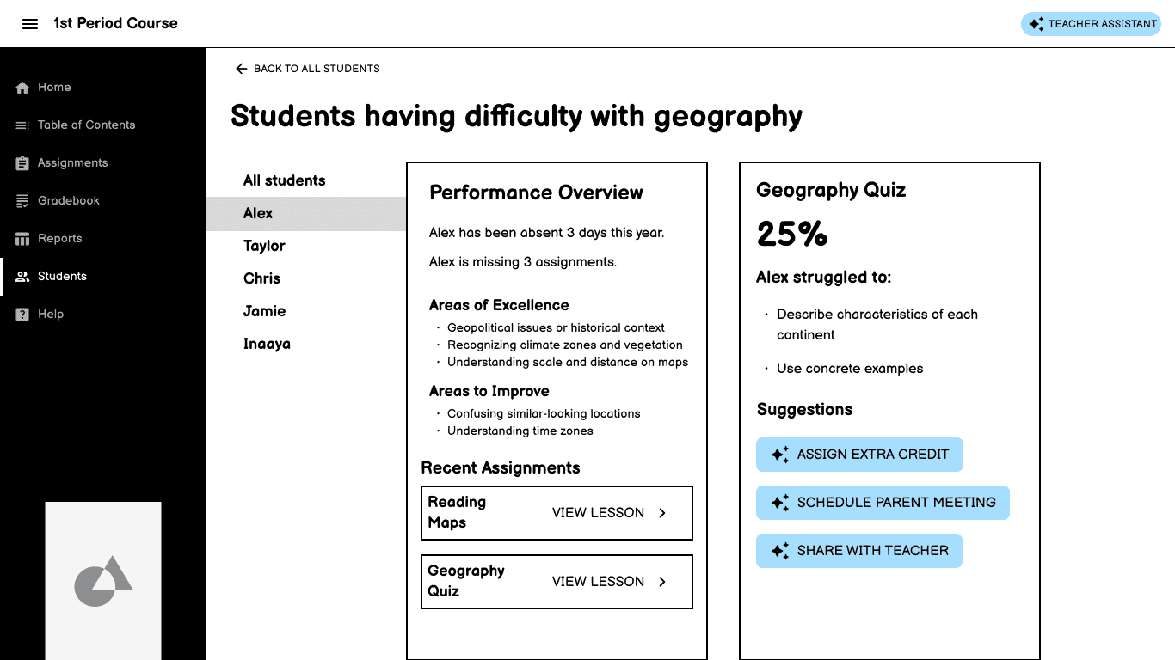The image size is (1175, 660).
Task: Open the Reading Maps View Lesson entry
Action: point(599,512)
